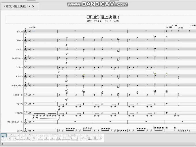Select the tempo marking ♩= 90
Image resolution: width=196 pixels, height=147 pixels.
click(180, 28)
